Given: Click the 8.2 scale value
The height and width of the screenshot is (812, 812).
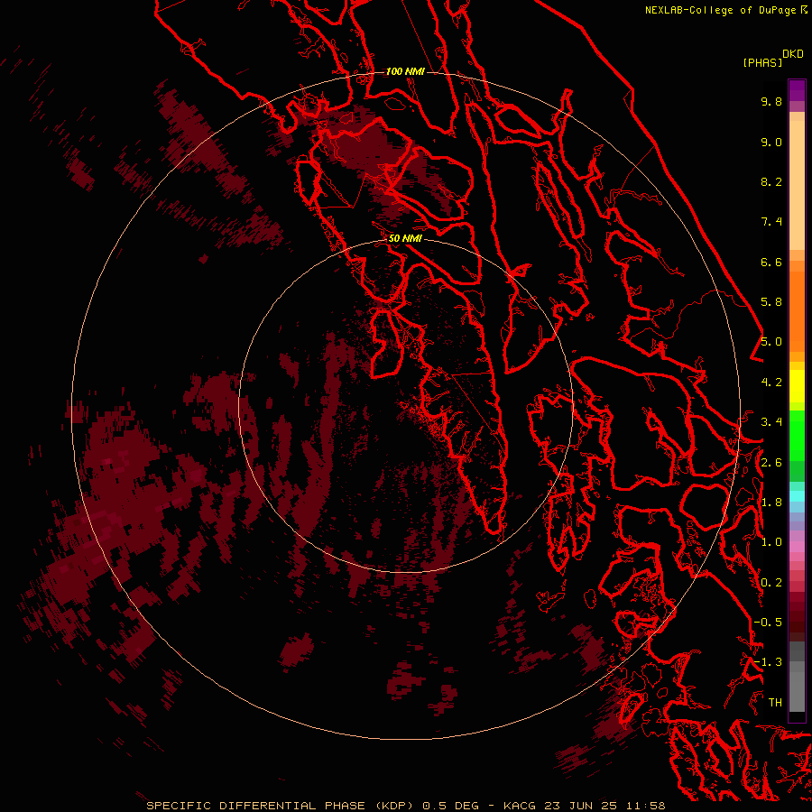Looking at the screenshot, I should pyautogui.click(x=771, y=181).
